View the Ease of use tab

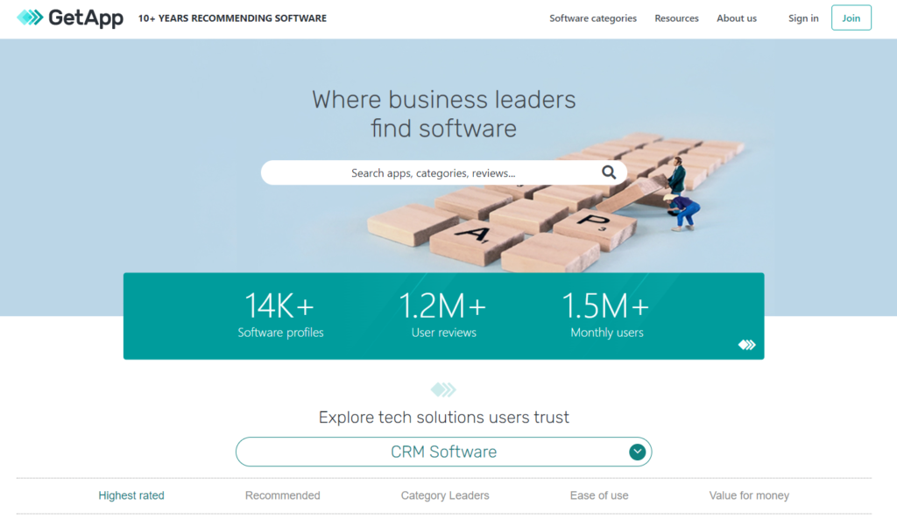(x=599, y=495)
